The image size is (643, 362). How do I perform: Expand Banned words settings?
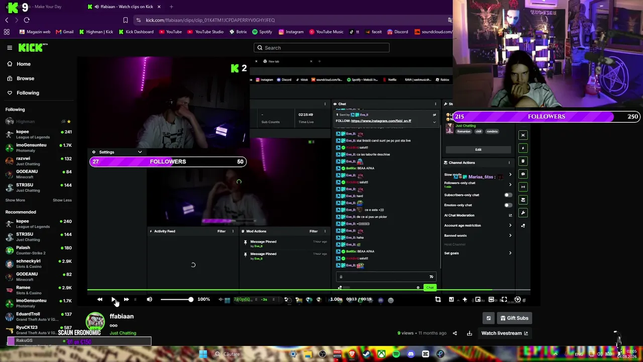click(x=510, y=236)
